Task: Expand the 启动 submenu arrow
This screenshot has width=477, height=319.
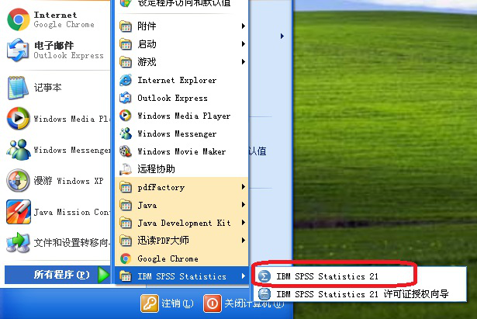Action: coord(244,44)
